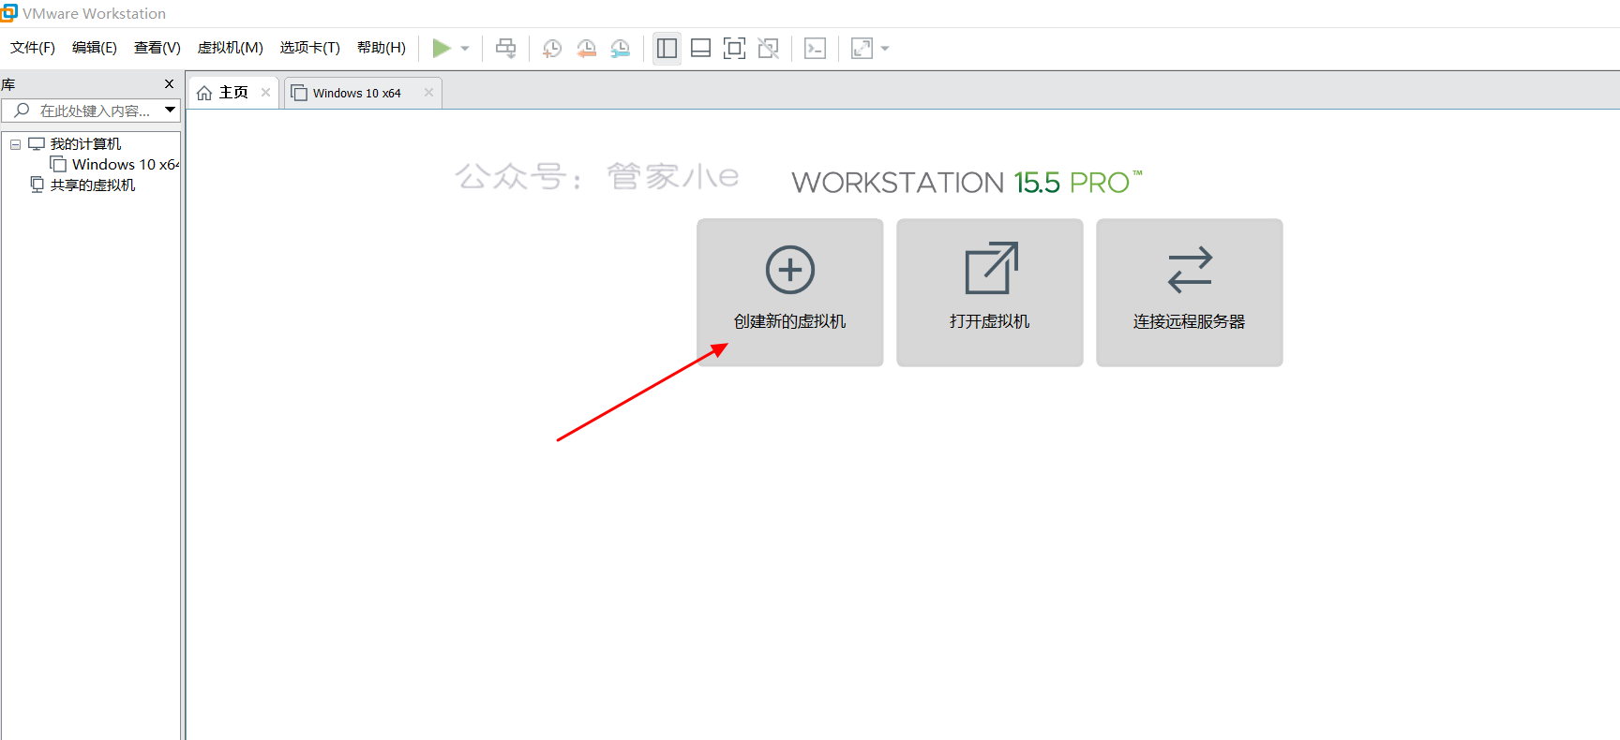
Task: Collapse the 我的计算机 tree node
Action: (15, 144)
